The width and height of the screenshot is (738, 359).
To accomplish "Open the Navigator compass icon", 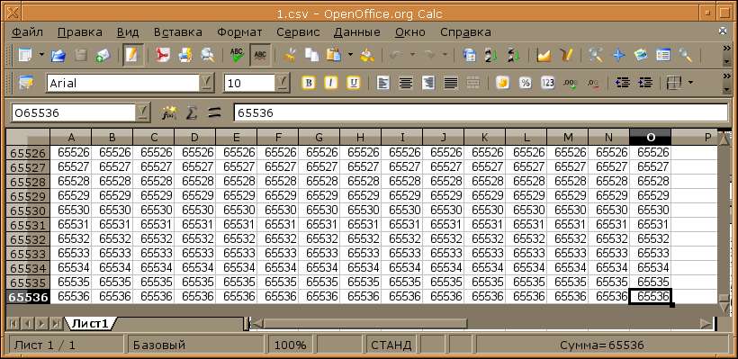I will pos(618,56).
